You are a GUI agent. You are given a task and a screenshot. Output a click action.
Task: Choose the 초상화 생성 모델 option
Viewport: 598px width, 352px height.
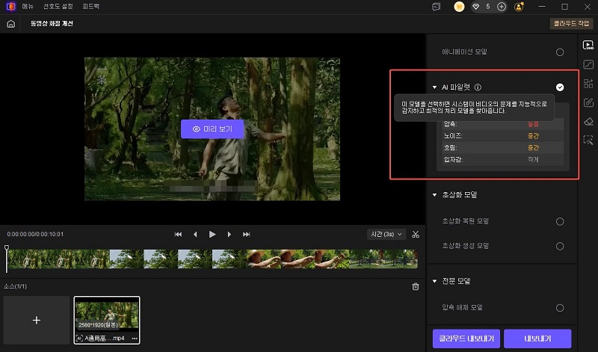559,245
